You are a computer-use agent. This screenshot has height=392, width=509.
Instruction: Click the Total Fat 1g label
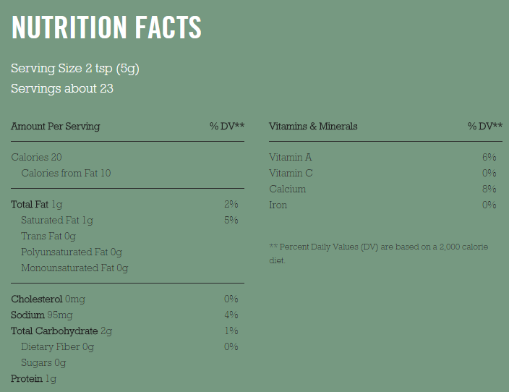tap(37, 205)
